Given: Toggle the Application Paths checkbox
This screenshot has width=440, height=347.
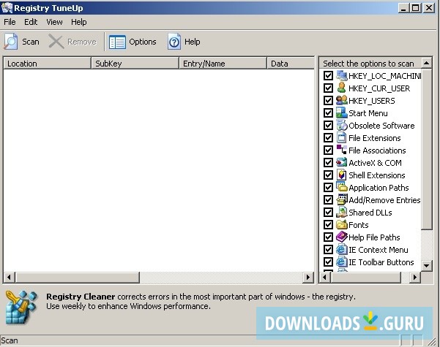Looking at the screenshot, I should click(x=328, y=187).
